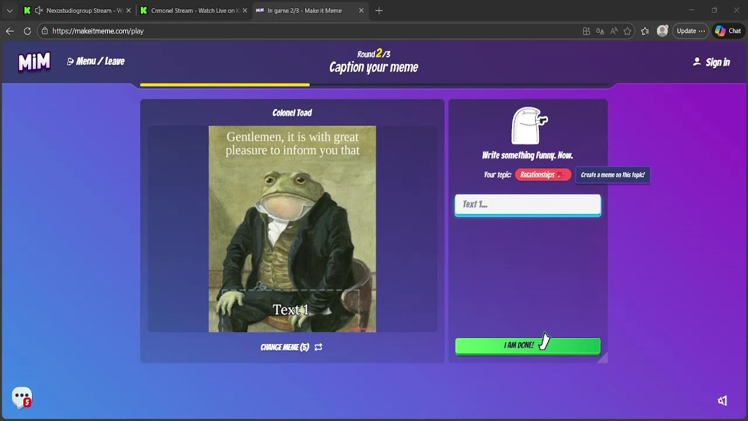Click the Update menu button
The width and height of the screenshot is (748, 421).
pos(691,31)
